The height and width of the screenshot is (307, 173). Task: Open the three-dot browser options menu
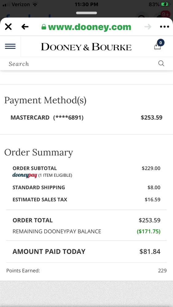coord(164,27)
